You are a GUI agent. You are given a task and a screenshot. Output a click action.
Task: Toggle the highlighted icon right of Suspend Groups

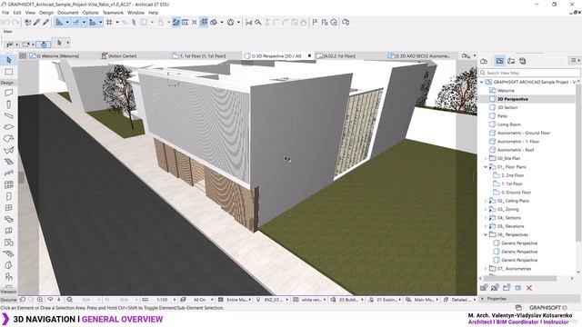click(176, 23)
